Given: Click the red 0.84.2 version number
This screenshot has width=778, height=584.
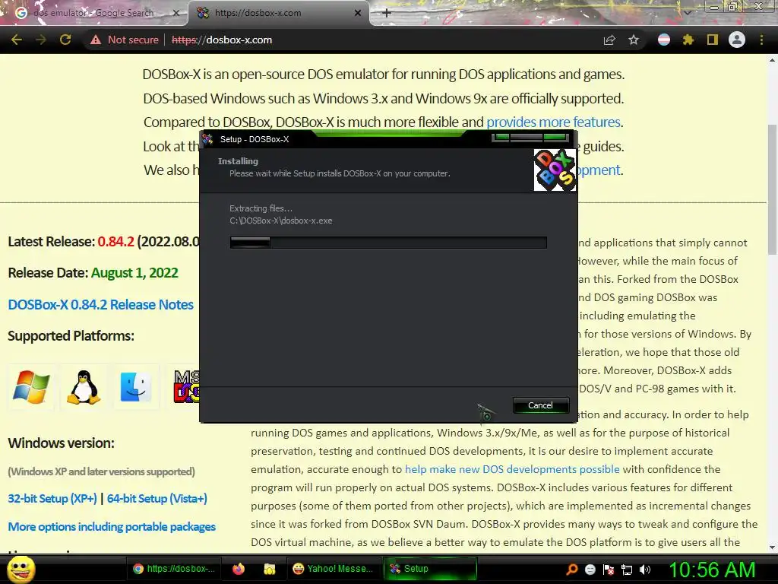Looking at the screenshot, I should (115, 241).
